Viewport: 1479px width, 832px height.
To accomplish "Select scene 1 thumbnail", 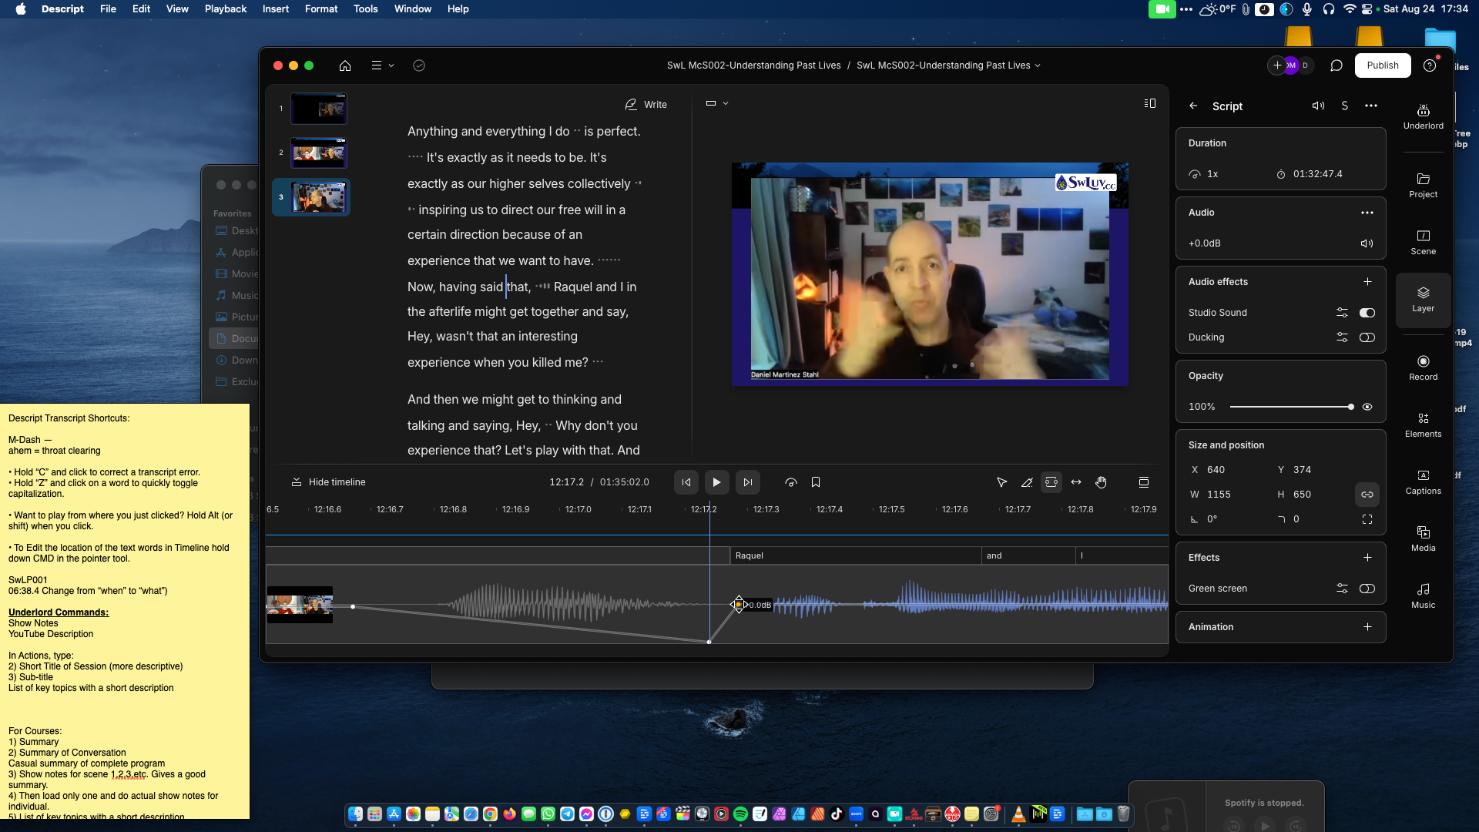I will (319, 109).
